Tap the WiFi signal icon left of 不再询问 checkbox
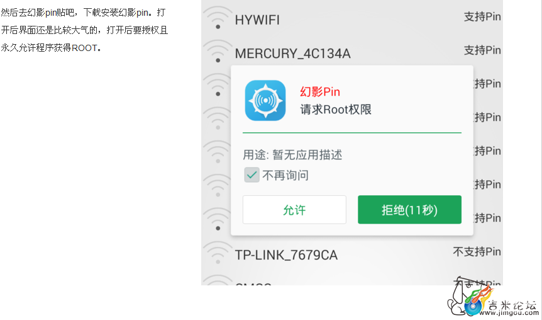Image resolution: width=542 pixels, height=320 pixels. (x=217, y=185)
